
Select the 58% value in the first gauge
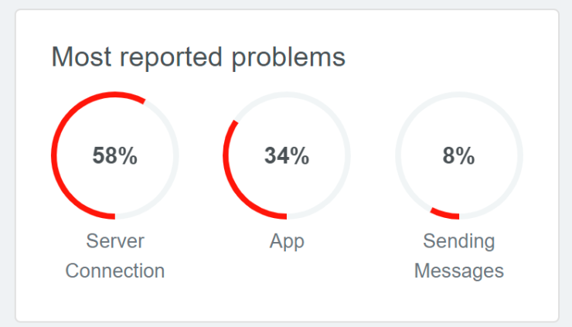click(114, 155)
